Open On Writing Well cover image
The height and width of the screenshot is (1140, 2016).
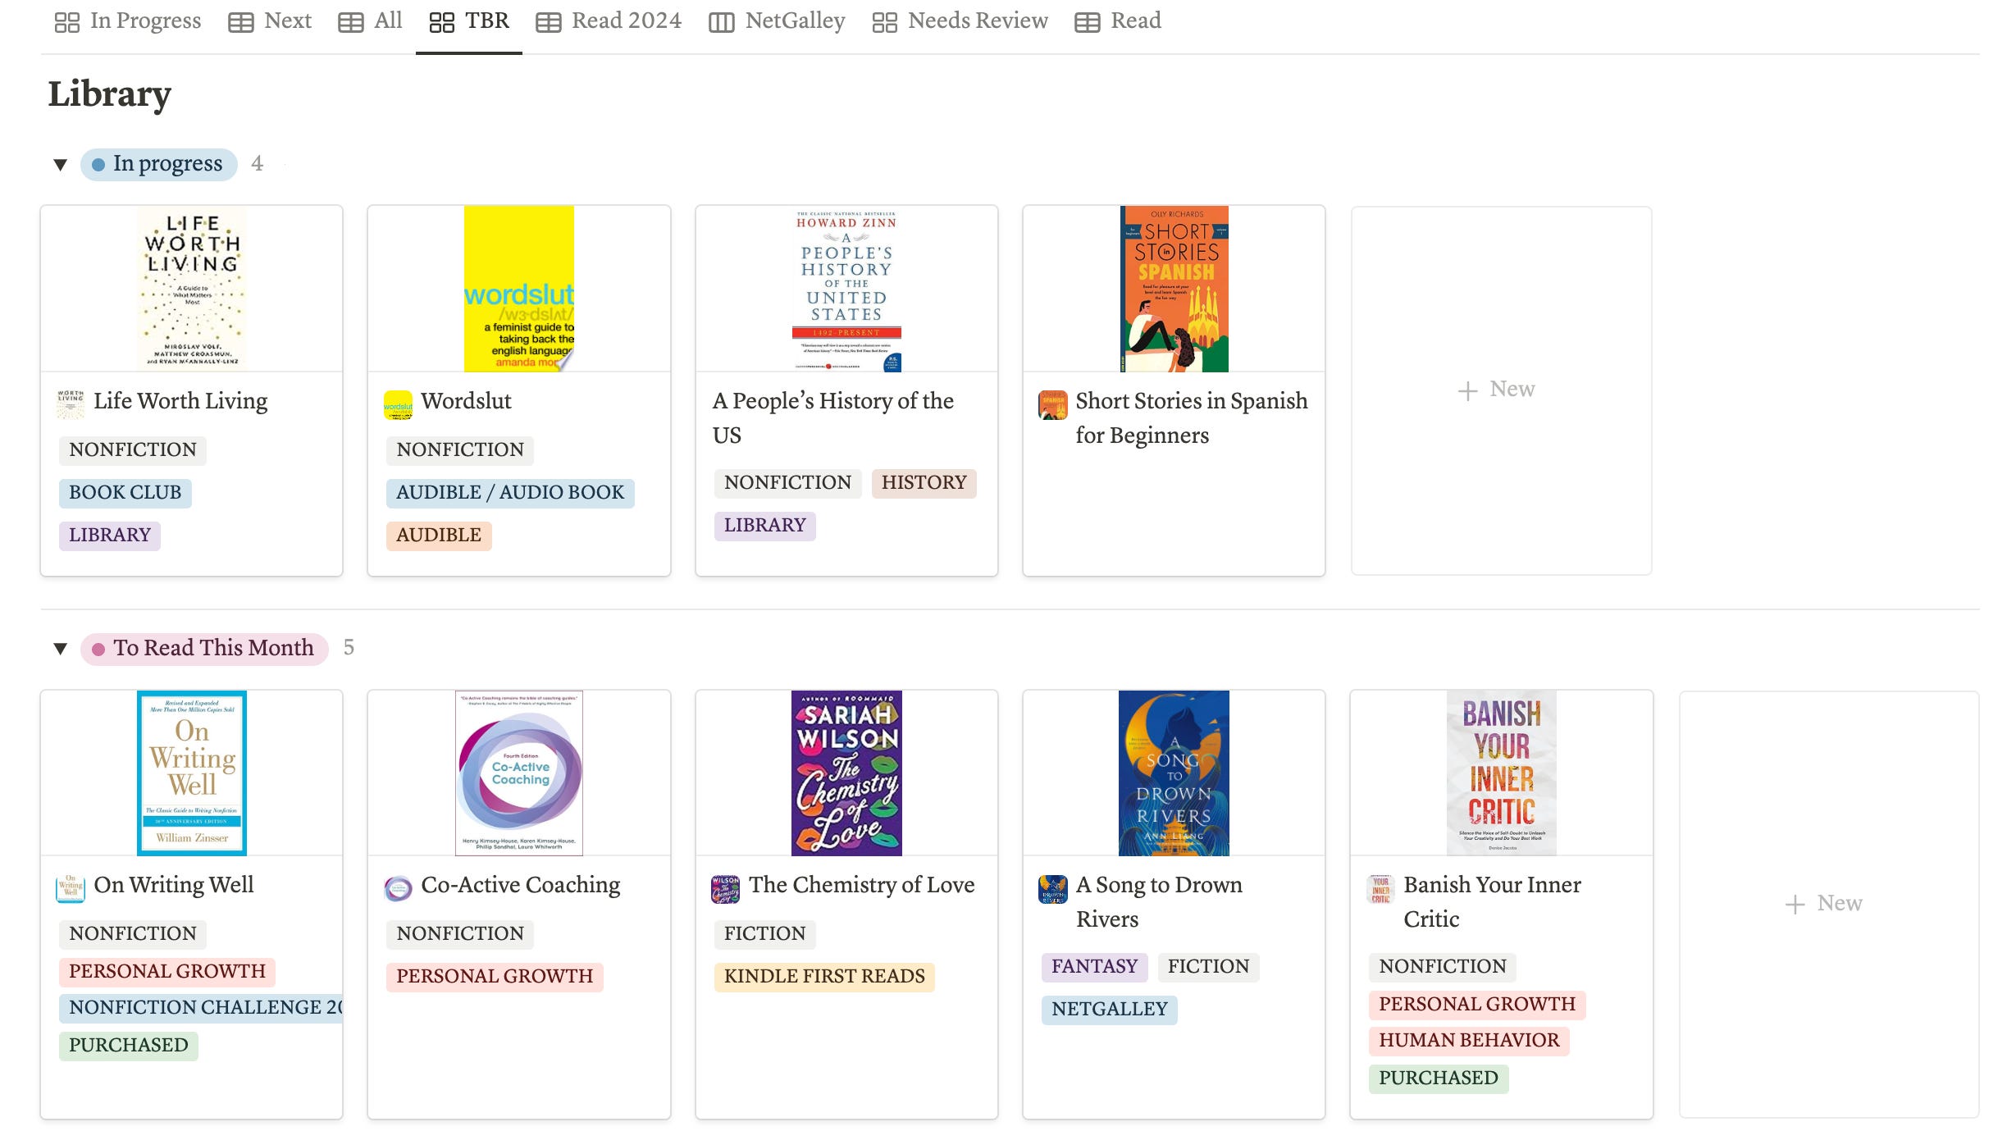click(192, 773)
